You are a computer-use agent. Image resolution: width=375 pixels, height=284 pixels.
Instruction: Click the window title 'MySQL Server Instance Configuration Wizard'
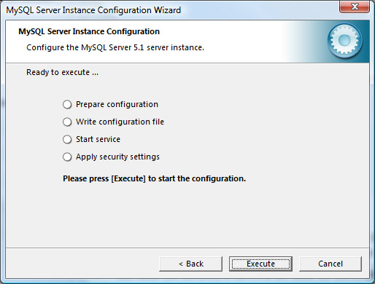pos(93,10)
